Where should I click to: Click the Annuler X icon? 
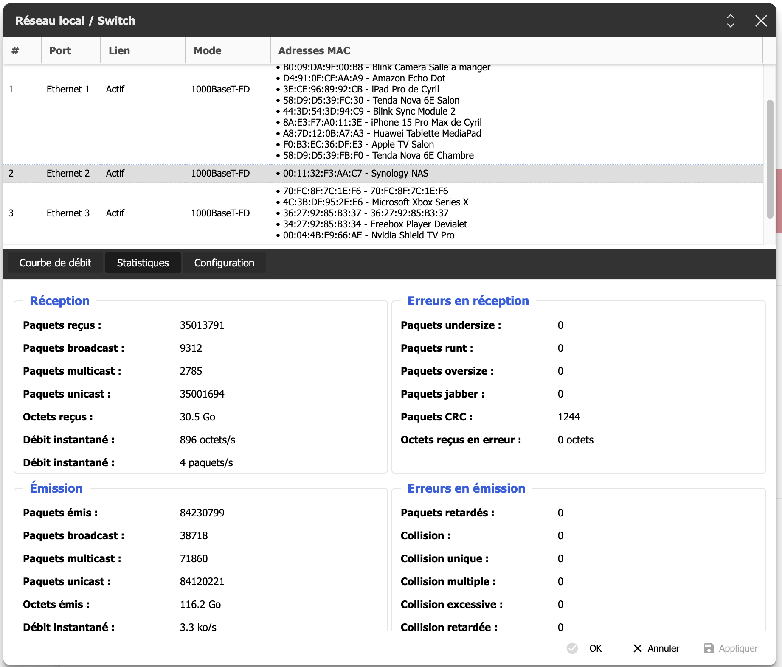(x=637, y=648)
